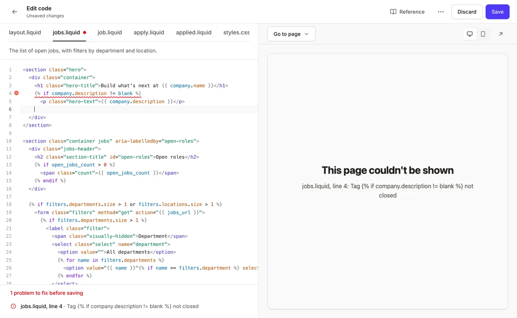Image resolution: width=517 pixels, height=318 pixels.
Task: Click the "Open roles" h2 code line
Action: 117,157
